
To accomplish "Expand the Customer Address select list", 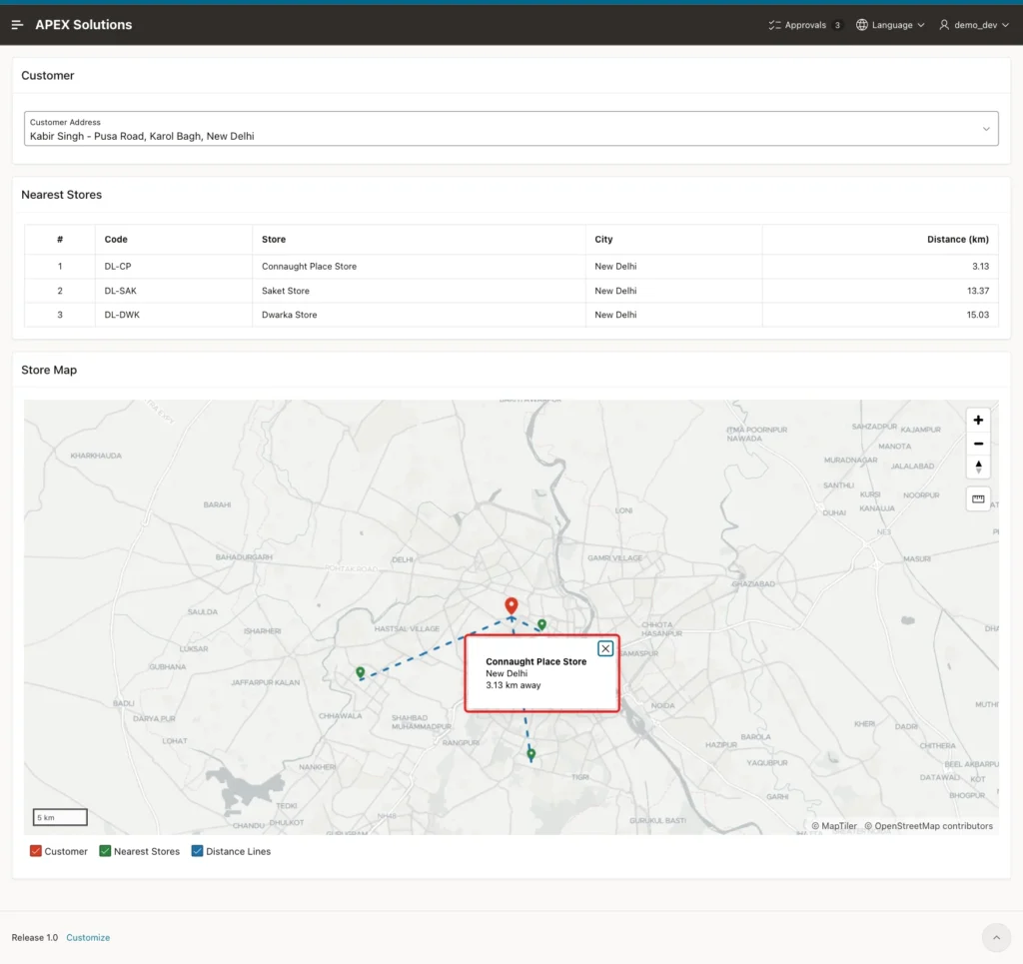I will (x=511, y=129).
